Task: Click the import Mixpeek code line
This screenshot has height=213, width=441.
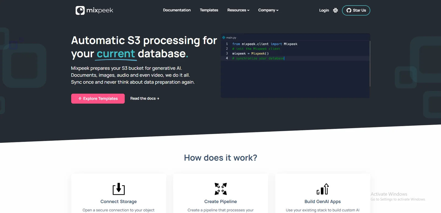Action: coord(265,44)
